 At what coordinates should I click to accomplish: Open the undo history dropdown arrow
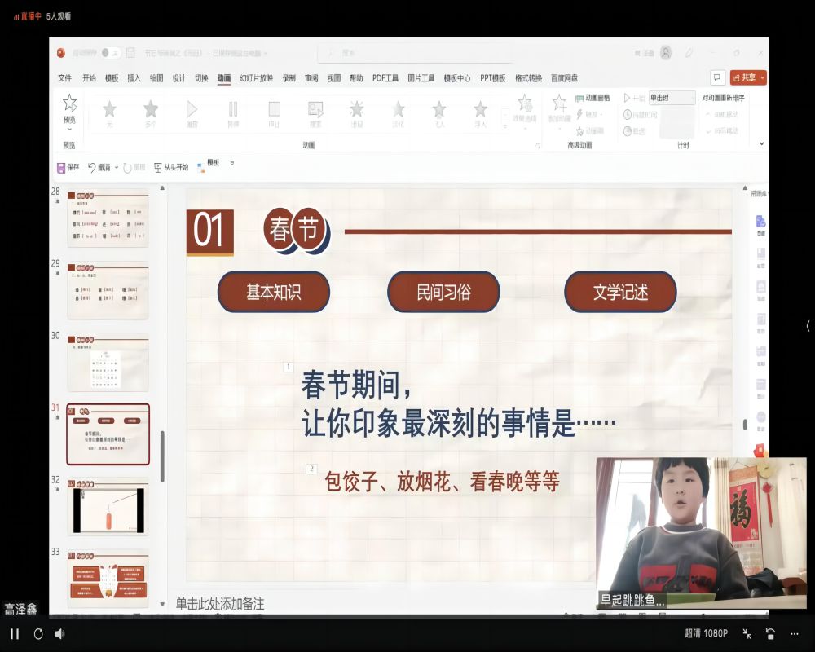tap(117, 167)
